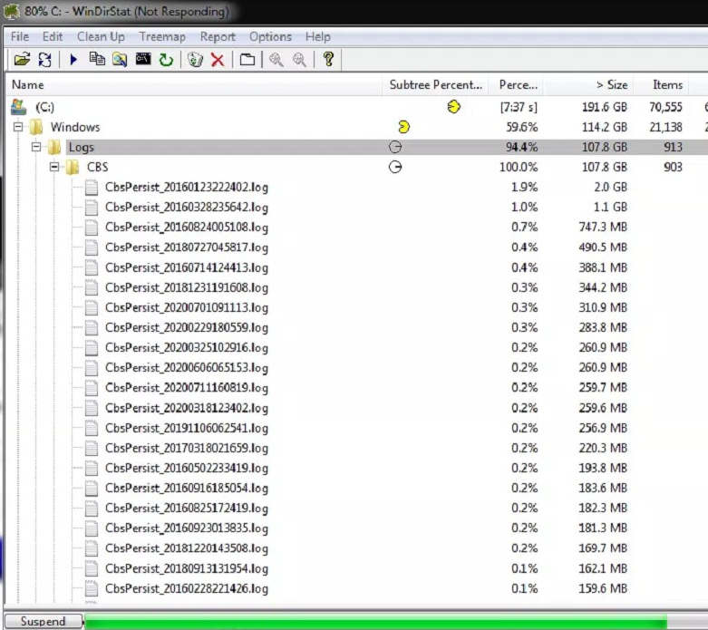
Task: Select CbsPersist_20160328235642.log file
Action: tap(187, 208)
